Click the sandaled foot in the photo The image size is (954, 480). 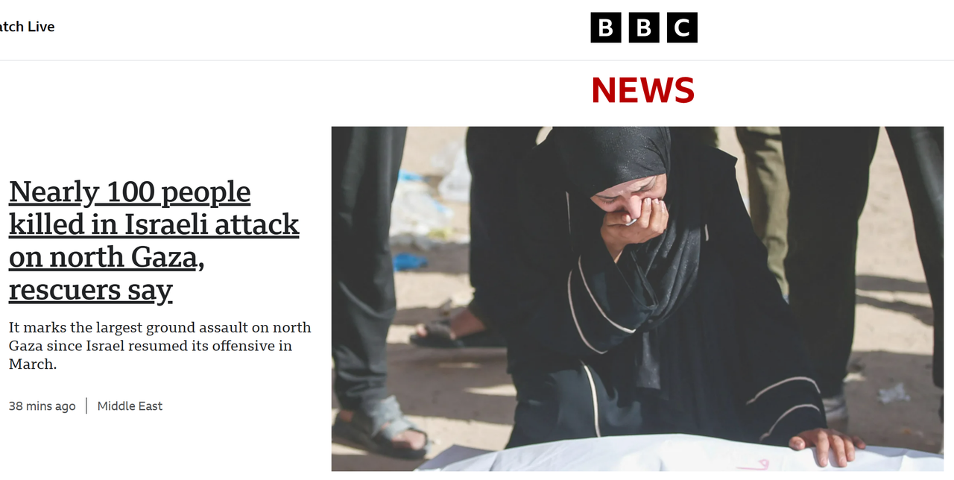point(380,427)
